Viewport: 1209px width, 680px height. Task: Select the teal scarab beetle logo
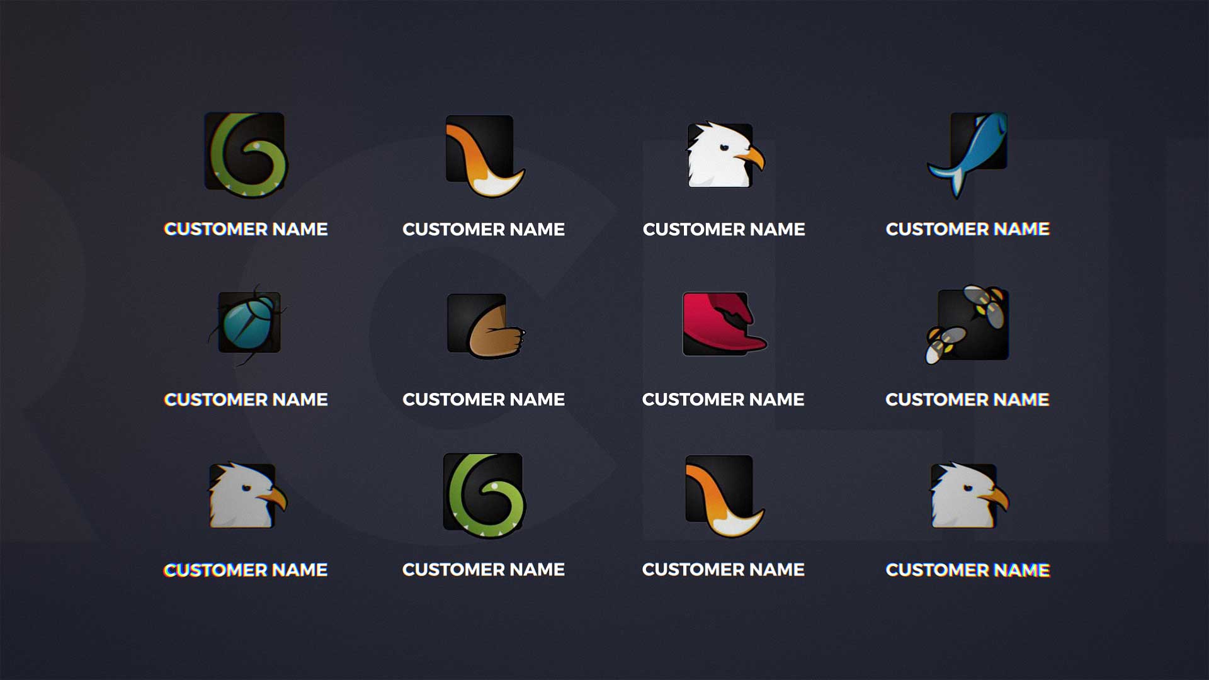[248, 323]
